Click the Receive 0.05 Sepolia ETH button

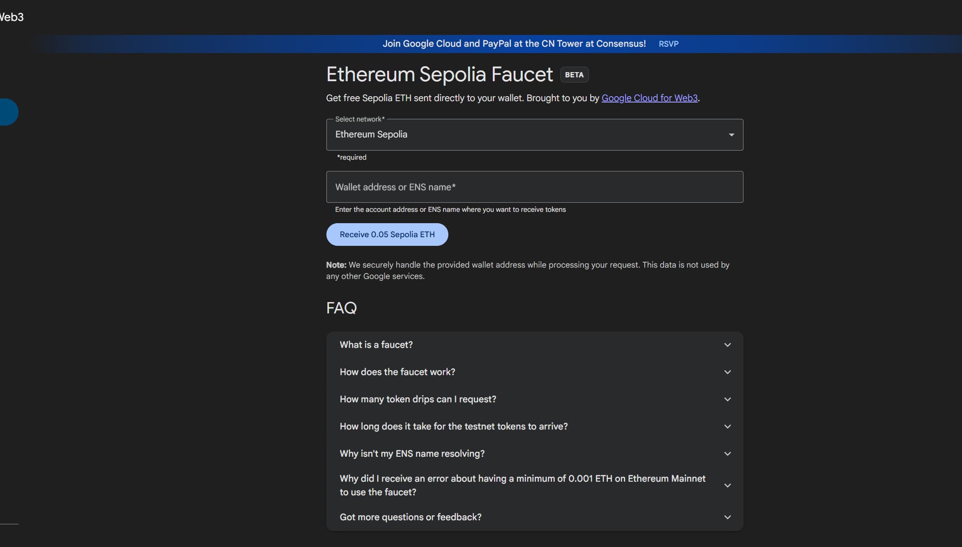pos(387,234)
